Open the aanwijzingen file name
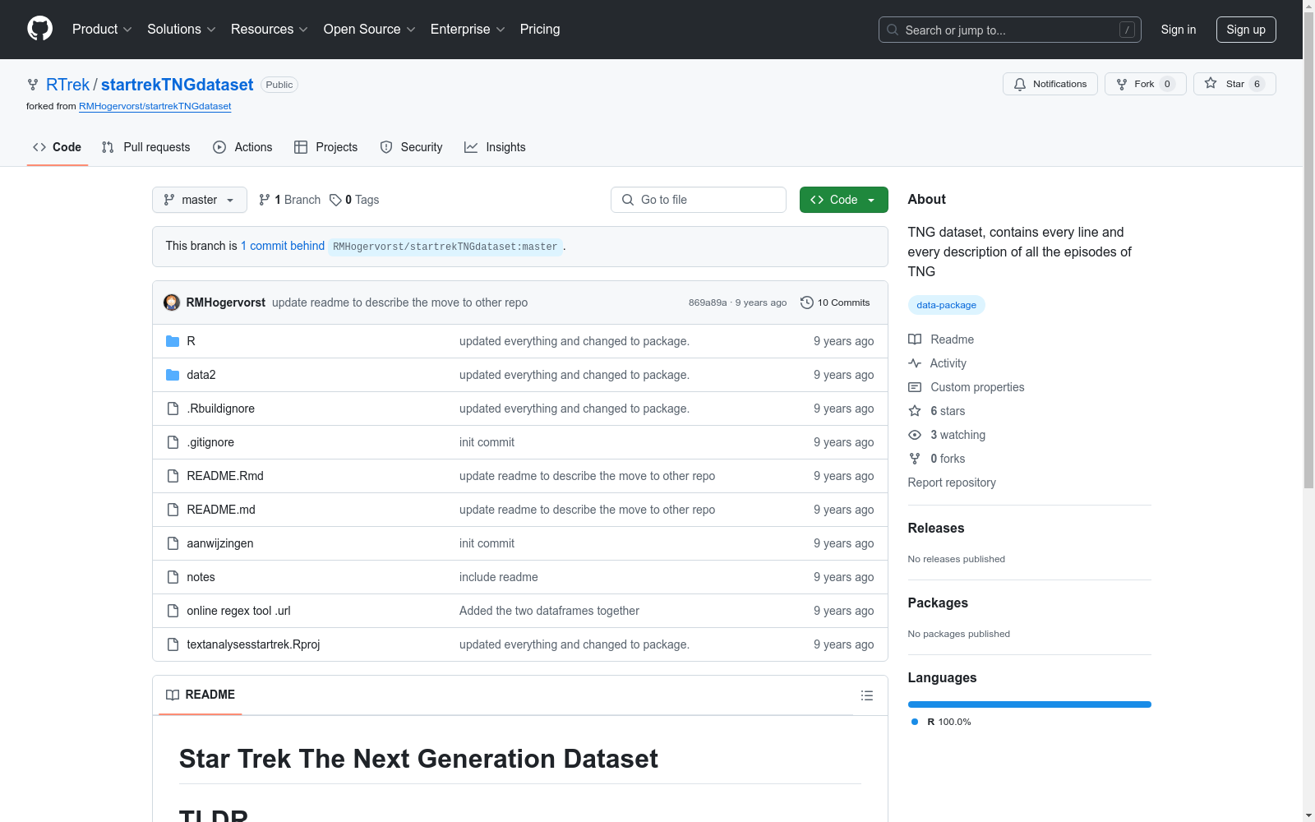Screen dimensions: 1315x822 click(x=220, y=543)
